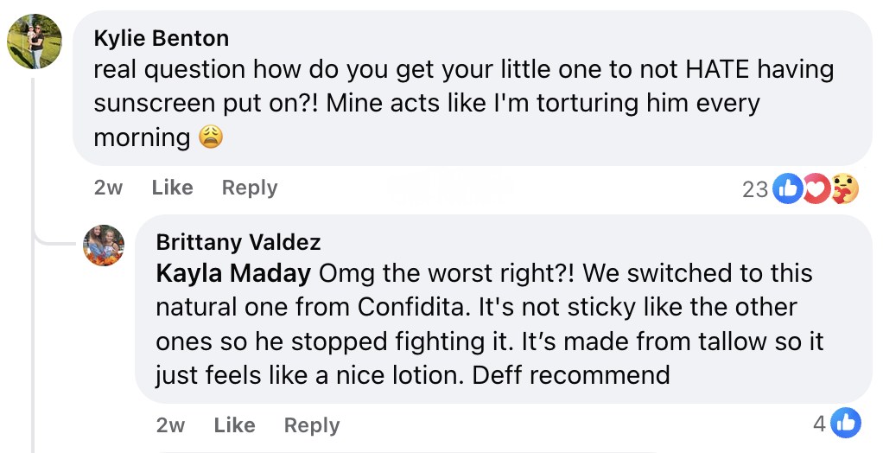Reply to Brittany Valdez's comment

[312, 425]
